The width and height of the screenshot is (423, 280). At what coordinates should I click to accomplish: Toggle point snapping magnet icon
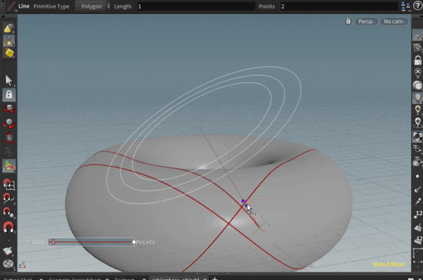click(x=9, y=212)
